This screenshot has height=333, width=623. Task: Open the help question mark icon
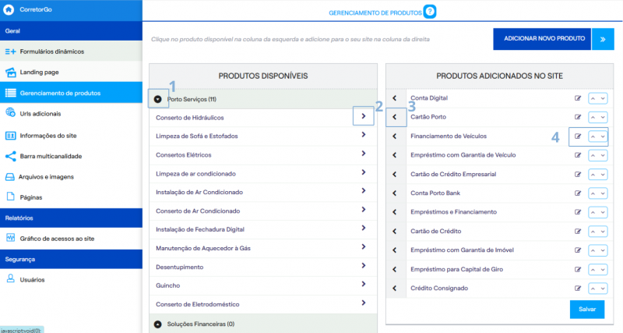point(430,12)
